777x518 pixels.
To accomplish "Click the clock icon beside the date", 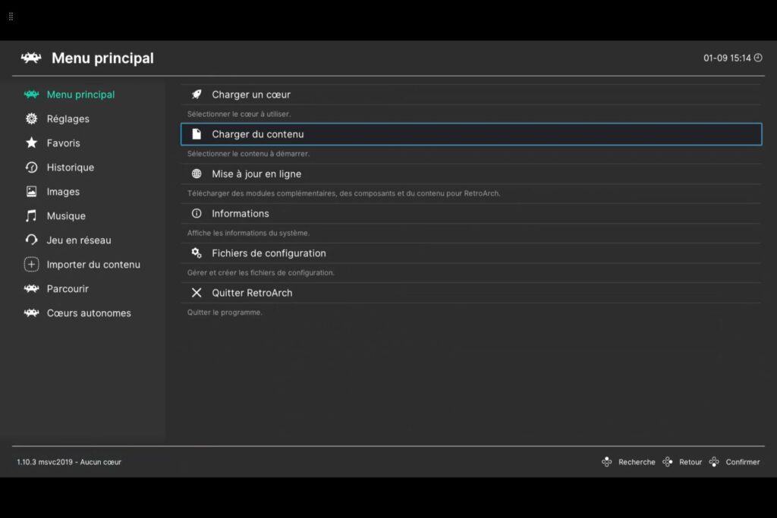I will tap(758, 58).
